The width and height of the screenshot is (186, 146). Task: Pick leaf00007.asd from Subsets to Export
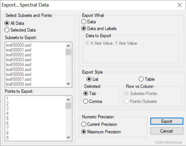18,79
